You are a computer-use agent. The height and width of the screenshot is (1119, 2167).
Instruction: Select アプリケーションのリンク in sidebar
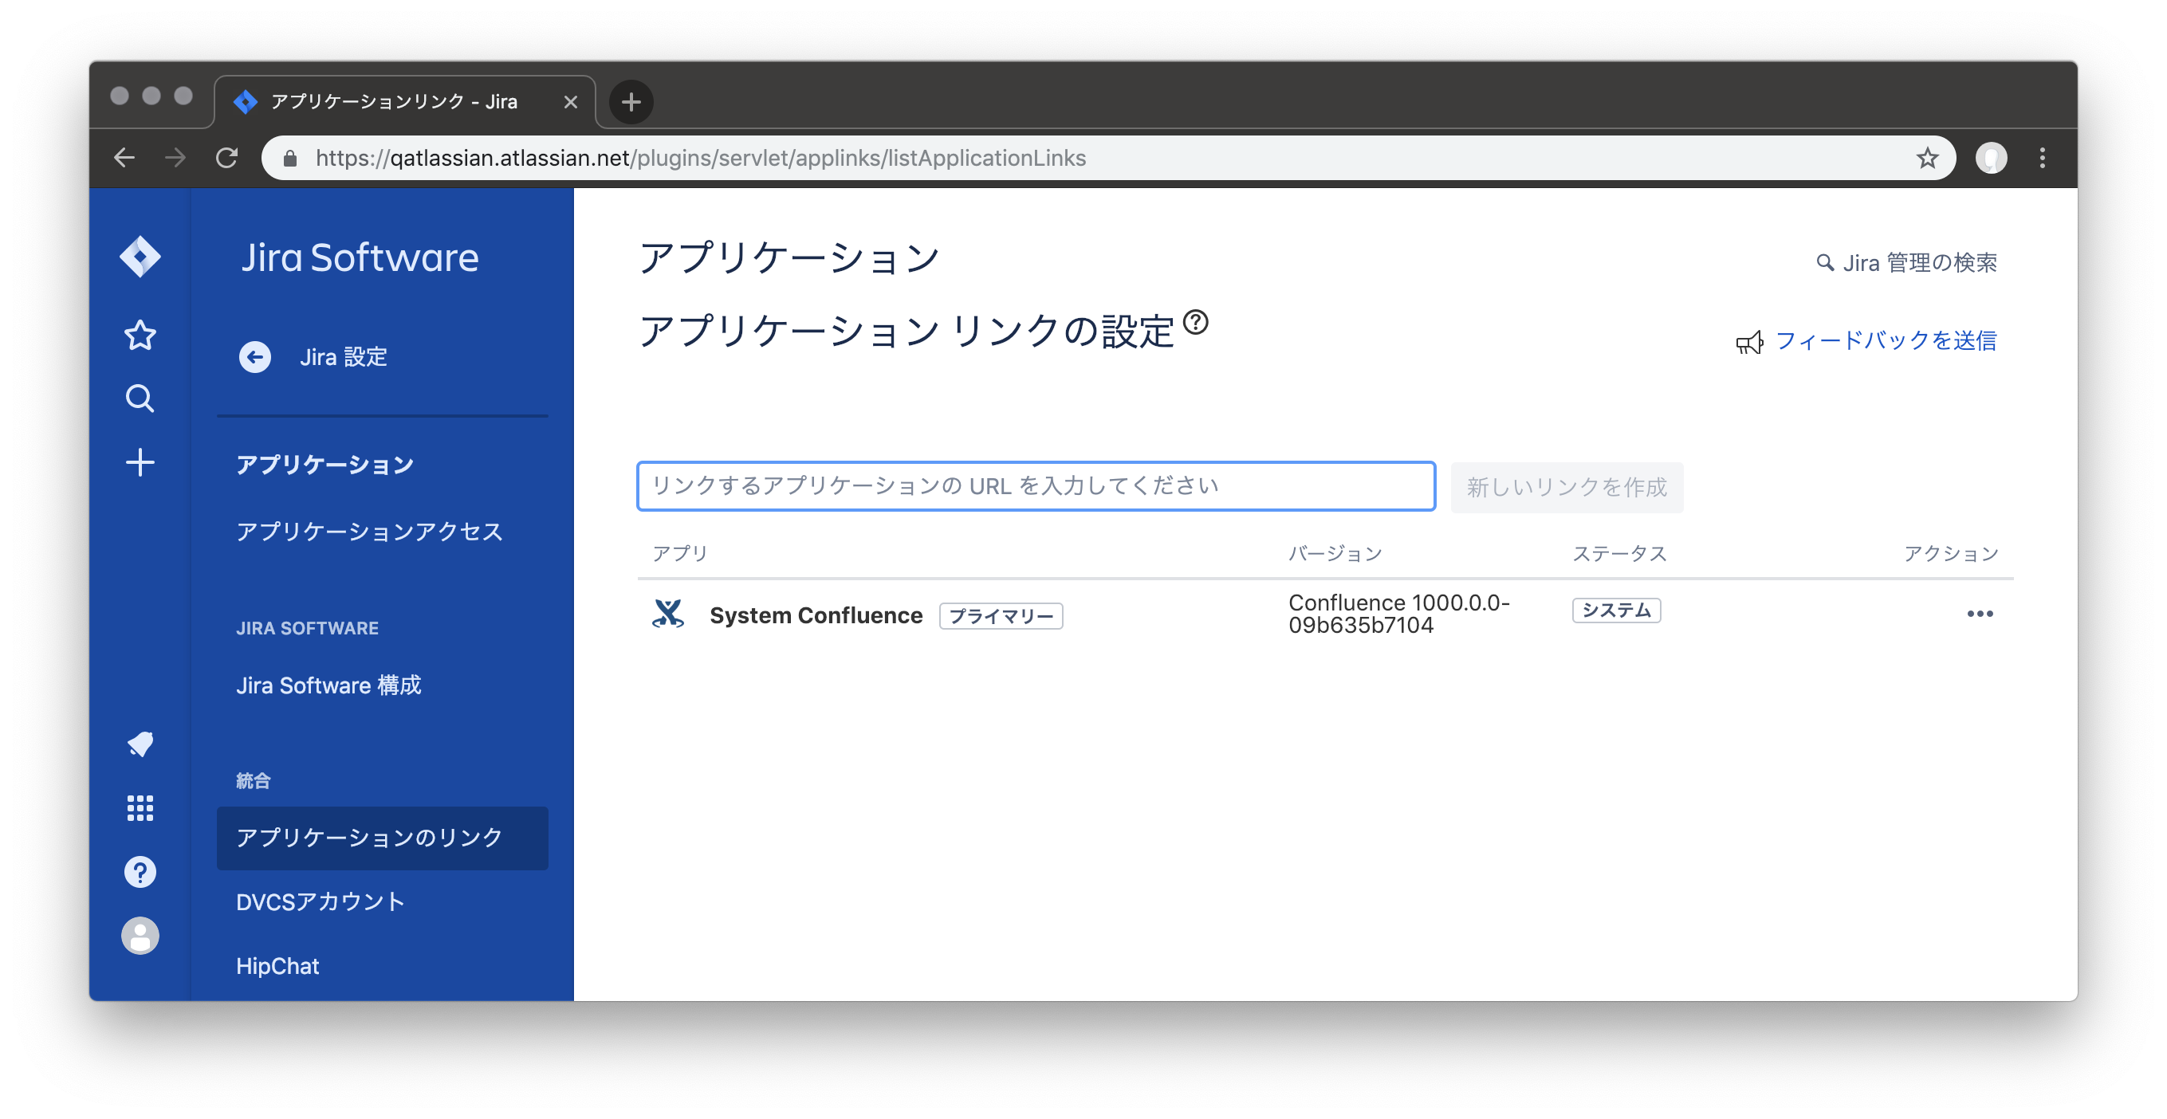[382, 838]
